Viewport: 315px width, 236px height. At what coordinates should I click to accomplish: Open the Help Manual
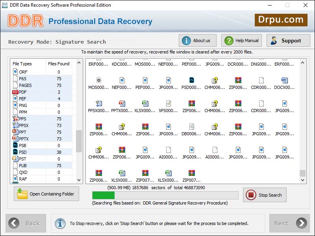click(241, 40)
